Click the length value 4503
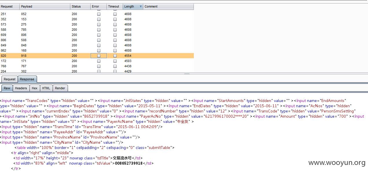 tap(128, 61)
